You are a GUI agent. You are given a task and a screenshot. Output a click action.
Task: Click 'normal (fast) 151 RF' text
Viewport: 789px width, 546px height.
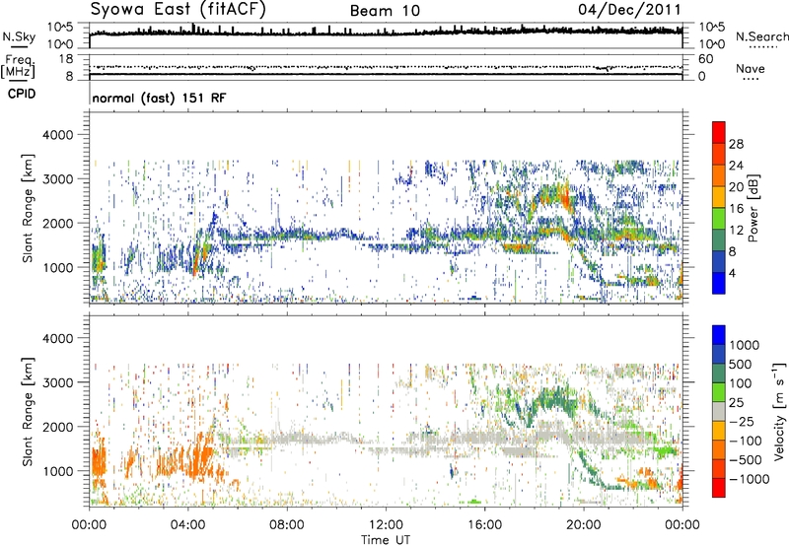(159, 98)
